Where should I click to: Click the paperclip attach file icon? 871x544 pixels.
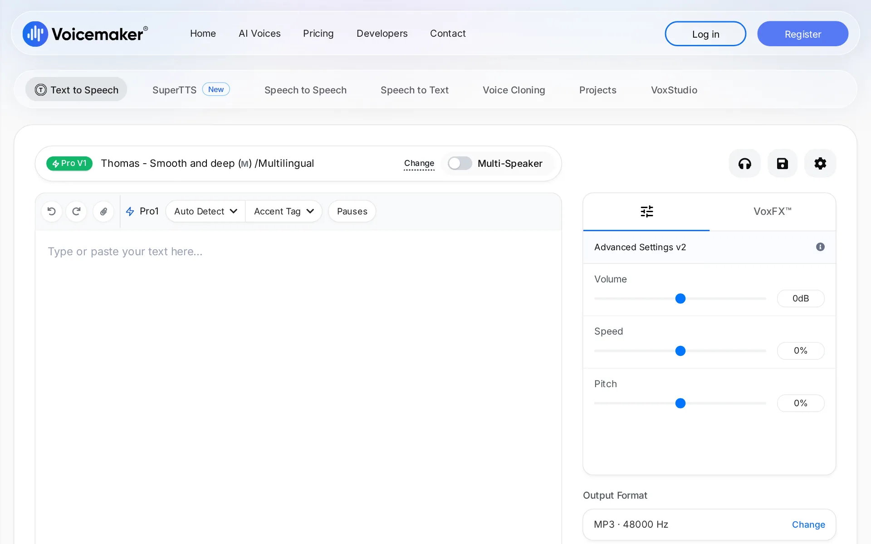103,211
